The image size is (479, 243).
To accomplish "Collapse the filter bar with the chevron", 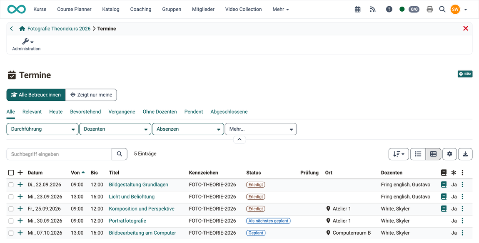I will coord(239,139).
